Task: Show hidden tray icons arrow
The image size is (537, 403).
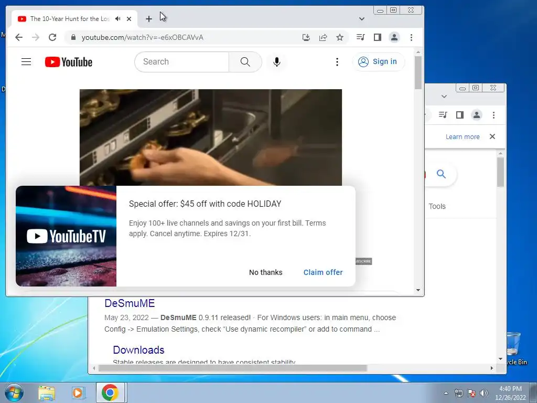Action: pos(446,393)
